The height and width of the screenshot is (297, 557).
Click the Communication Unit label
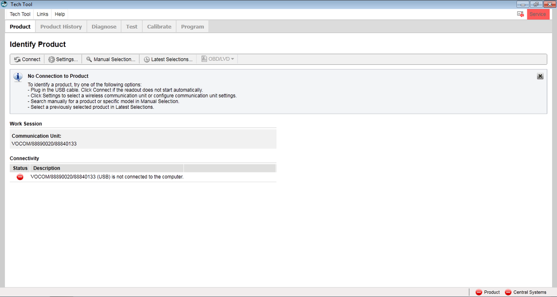37,136
